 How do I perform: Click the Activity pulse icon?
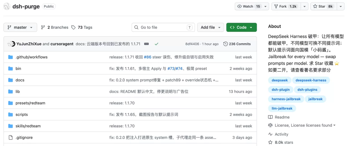pyautogui.click(x=270, y=134)
